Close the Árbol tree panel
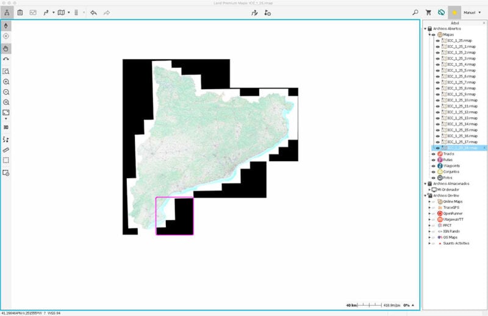 pos(484,23)
